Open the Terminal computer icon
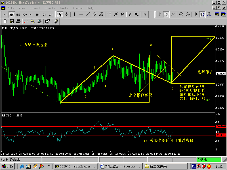 pyautogui.click(x=39, y=22)
